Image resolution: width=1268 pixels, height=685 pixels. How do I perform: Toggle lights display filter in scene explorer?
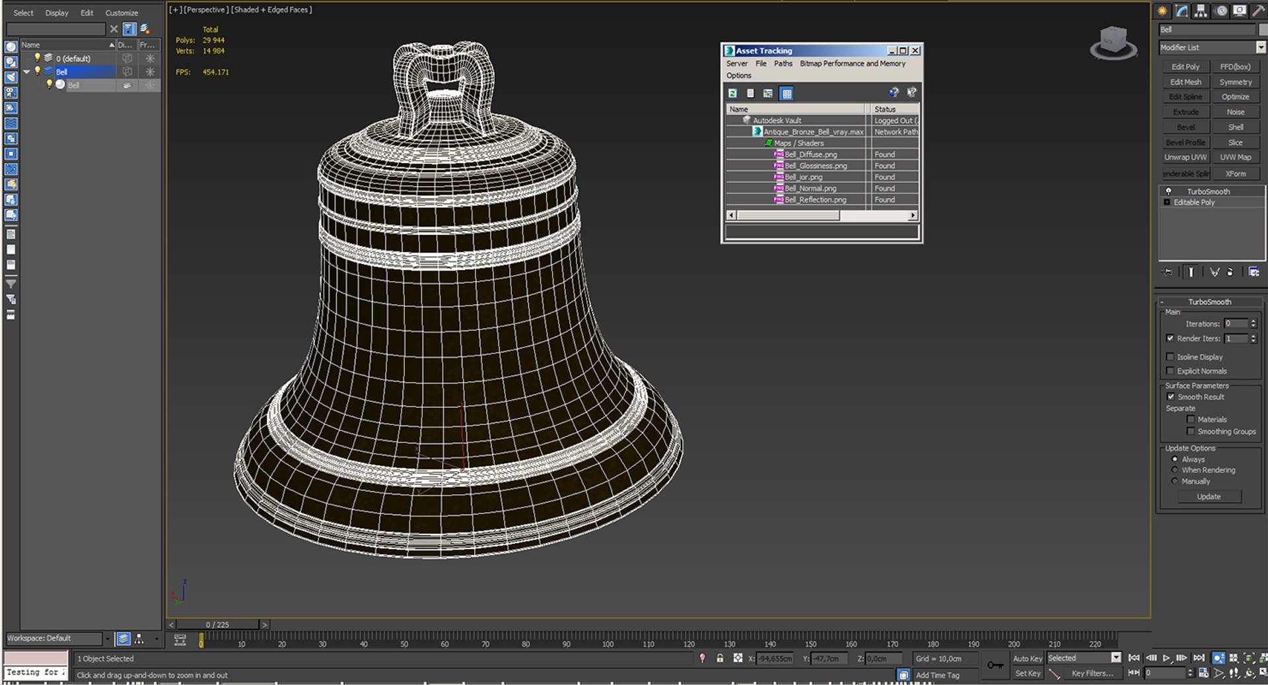click(x=11, y=77)
